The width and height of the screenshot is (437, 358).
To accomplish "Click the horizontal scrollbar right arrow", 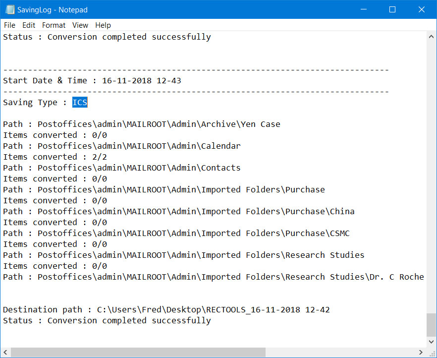I will click(421, 352).
